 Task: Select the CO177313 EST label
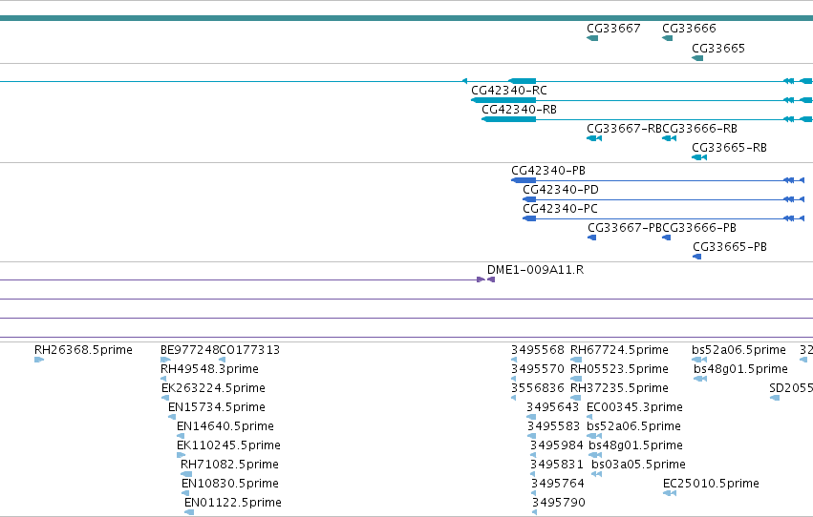tap(250, 350)
